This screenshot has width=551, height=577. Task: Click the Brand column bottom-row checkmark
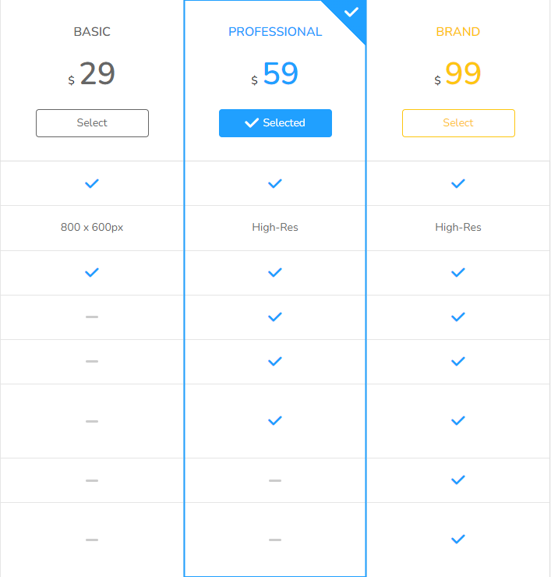tap(458, 539)
